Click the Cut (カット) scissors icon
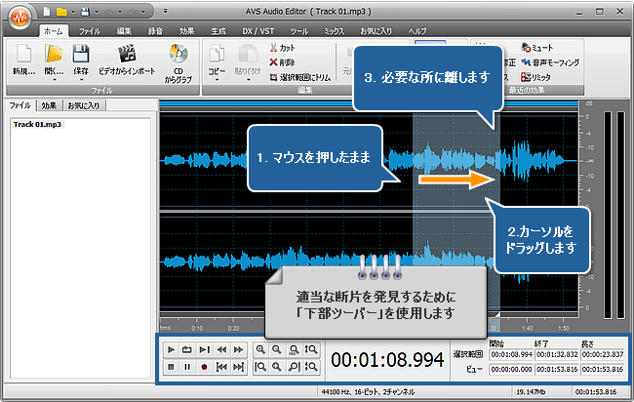634x402 pixels. tap(275, 47)
